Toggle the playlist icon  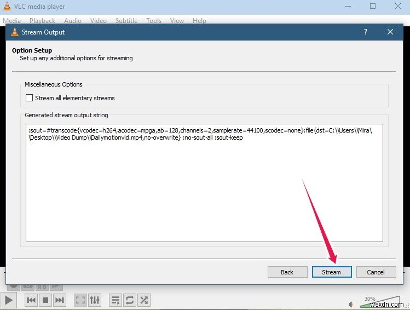tap(116, 300)
